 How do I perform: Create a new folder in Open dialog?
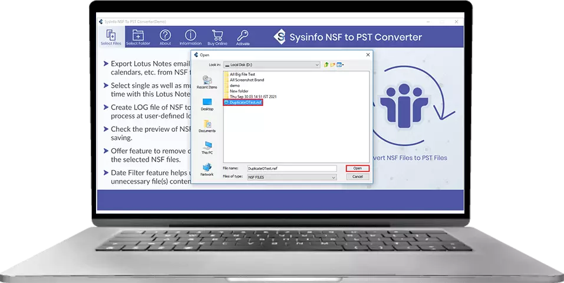[x=333, y=65]
